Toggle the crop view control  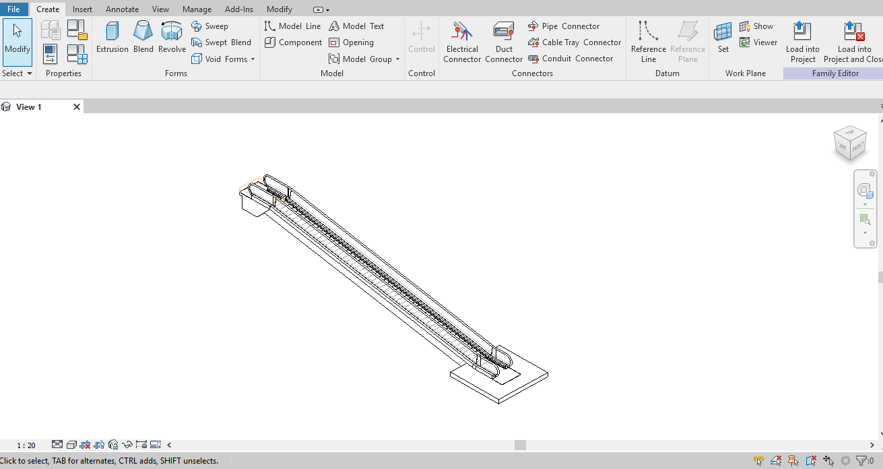pos(86,445)
